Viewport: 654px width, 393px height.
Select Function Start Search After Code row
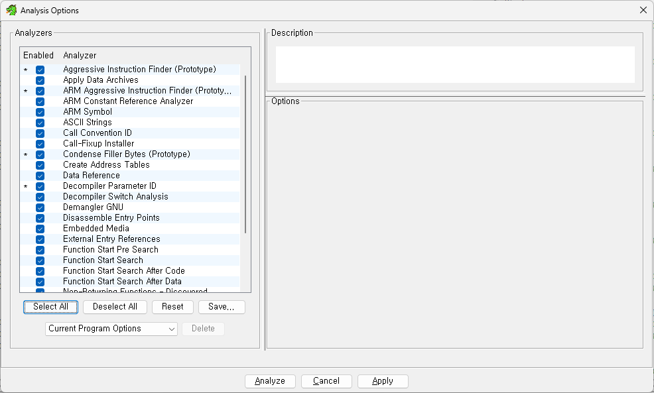click(x=123, y=271)
